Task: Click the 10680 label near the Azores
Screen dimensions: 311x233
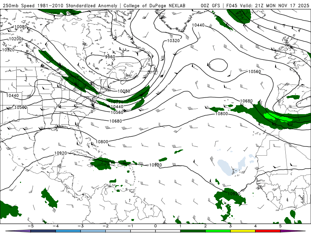Action: pos(246,101)
